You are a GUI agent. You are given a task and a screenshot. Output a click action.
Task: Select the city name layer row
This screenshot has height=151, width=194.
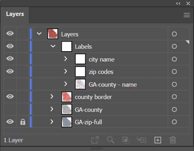tap(97, 59)
